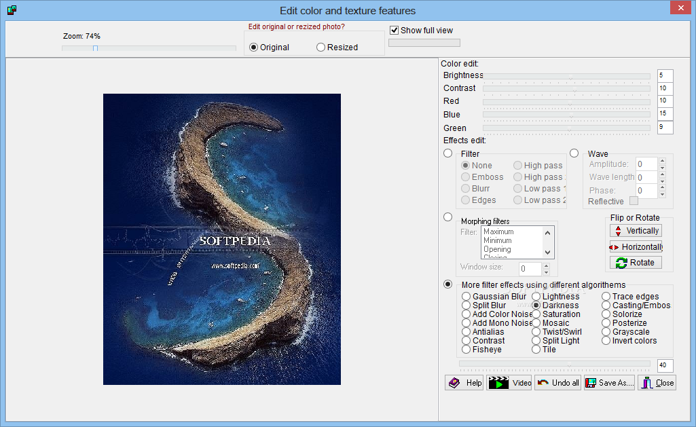Choose the Mosaic filter effect
The width and height of the screenshot is (696, 427).
point(536,322)
